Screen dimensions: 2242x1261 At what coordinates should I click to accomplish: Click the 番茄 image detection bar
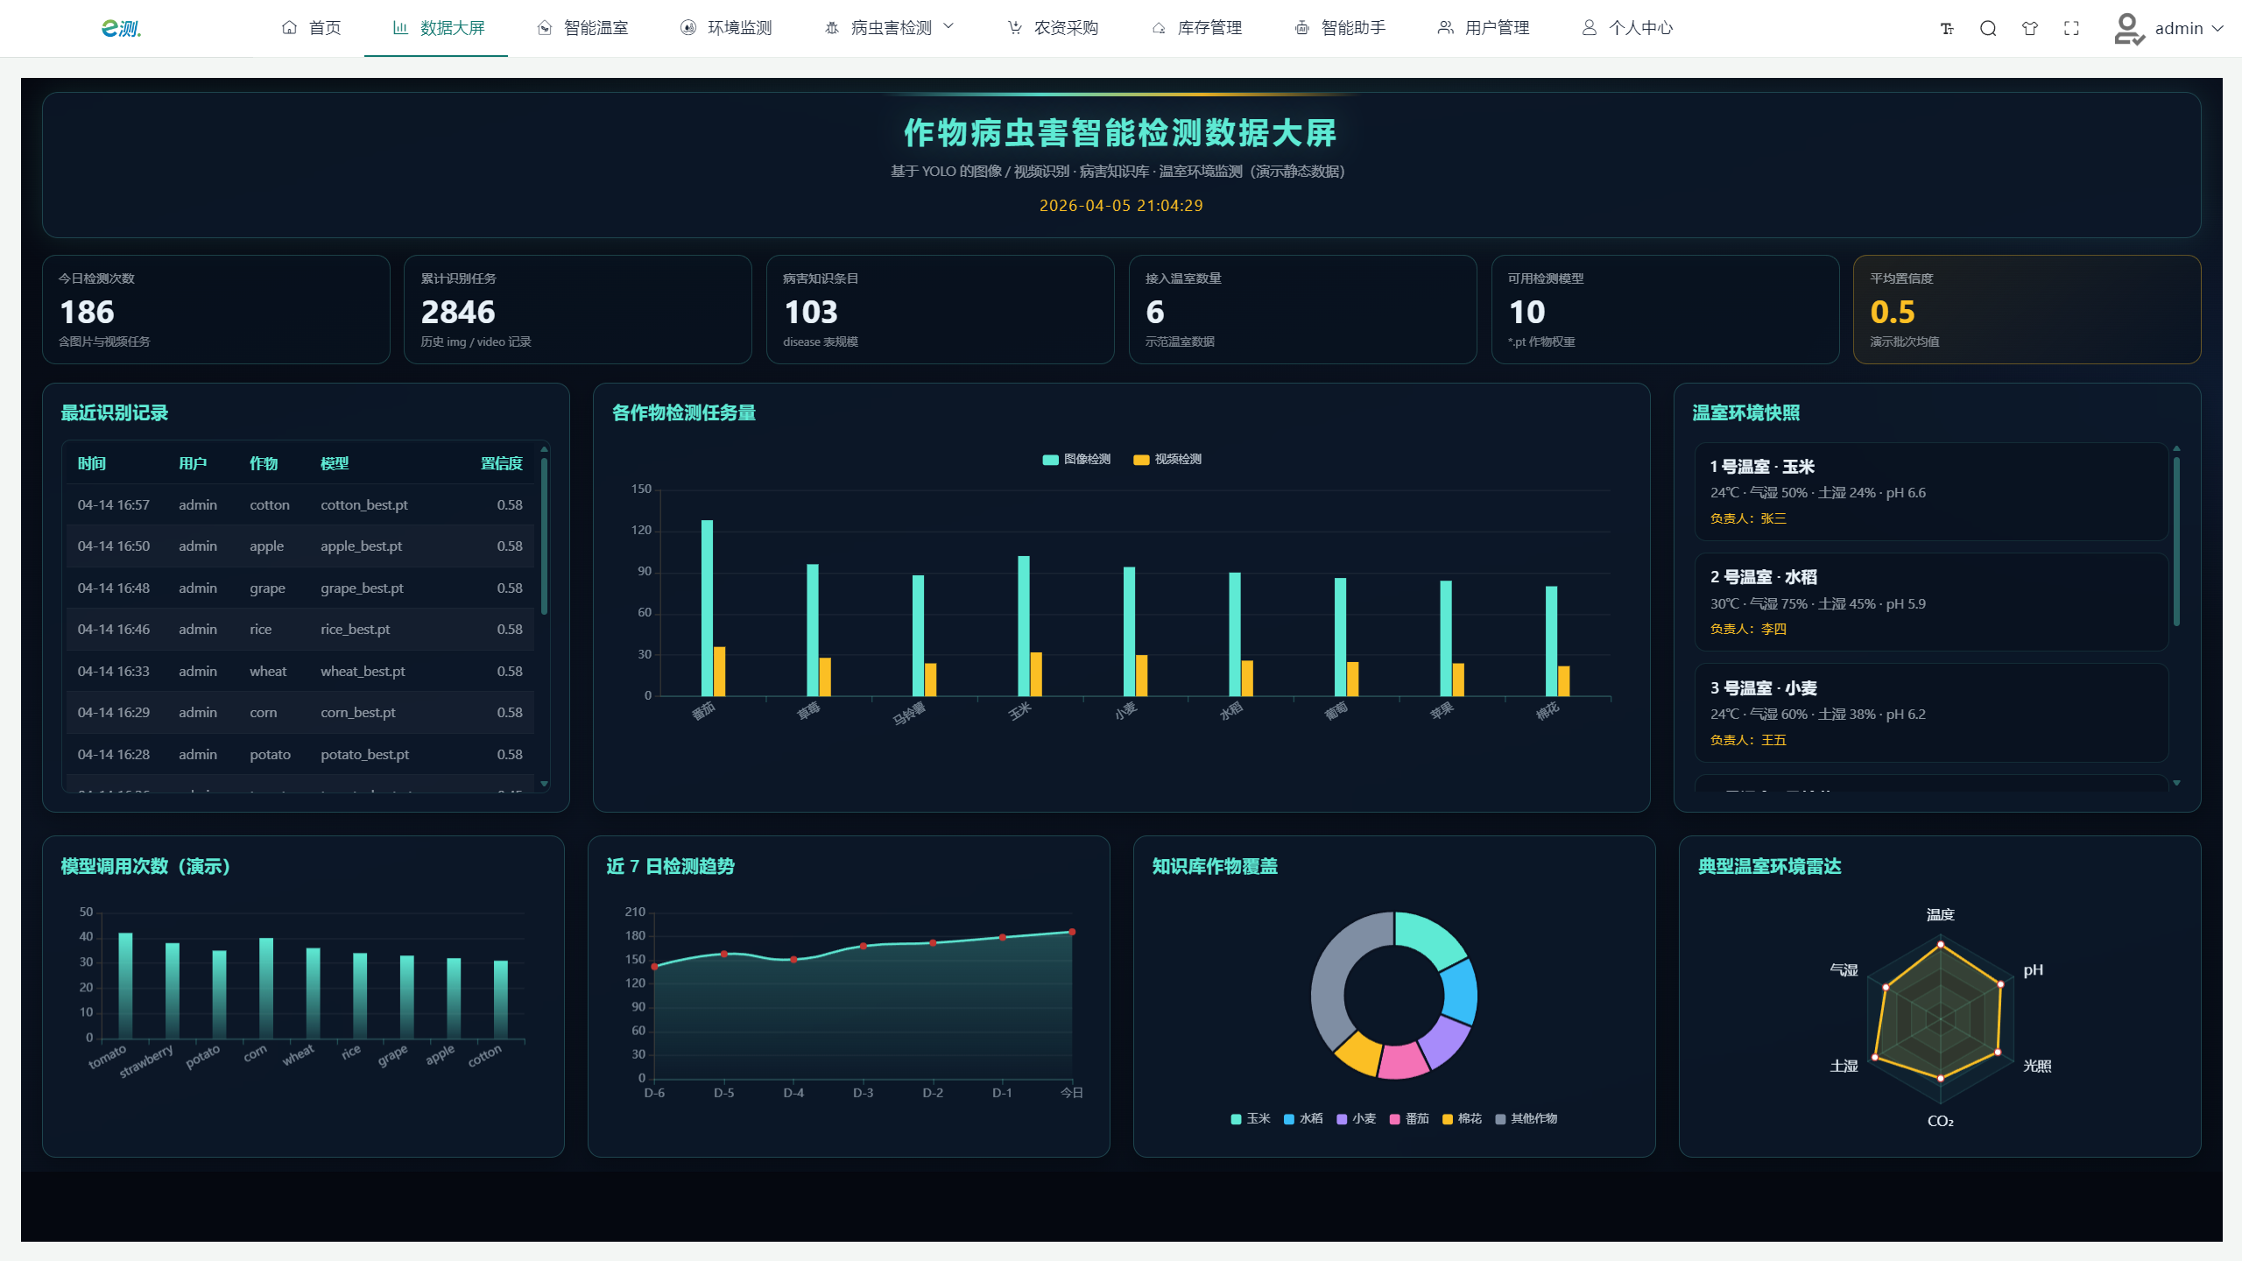(x=707, y=609)
